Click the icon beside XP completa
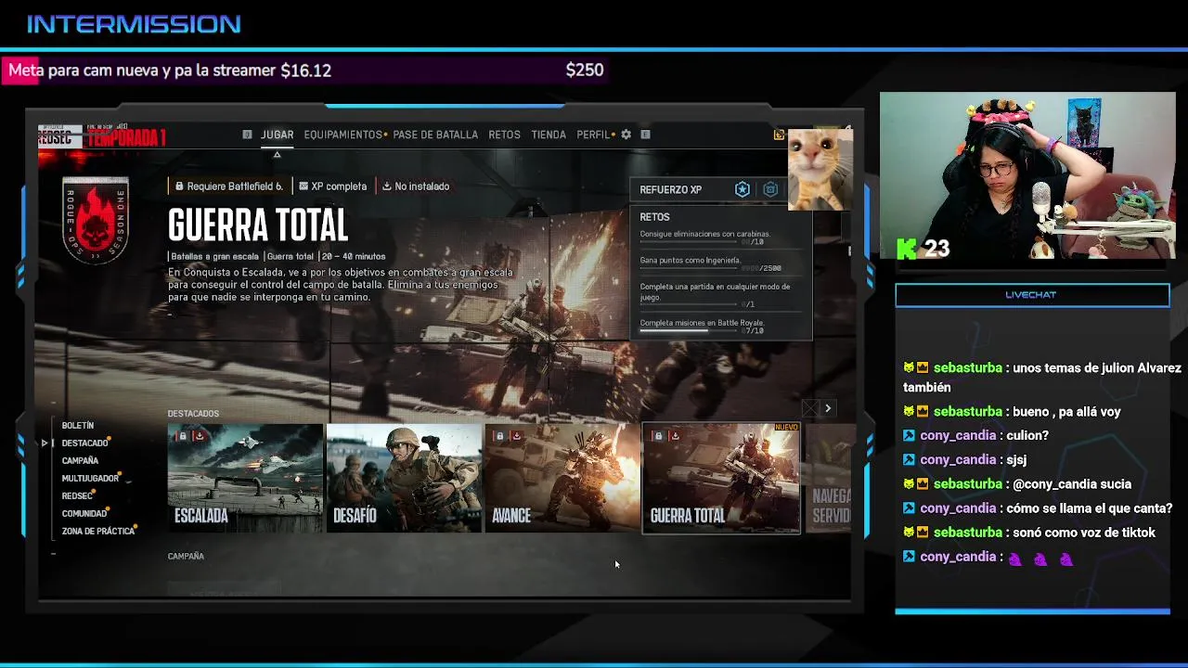1188x668 pixels. pyautogui.click(x=303, y=186)
